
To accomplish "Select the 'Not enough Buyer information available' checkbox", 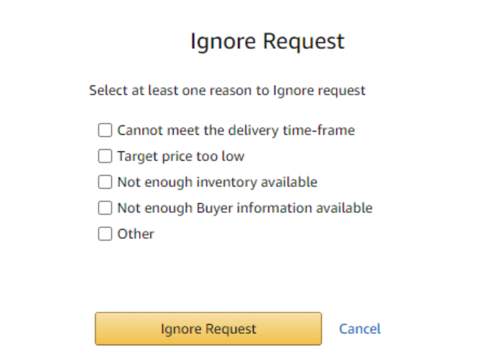I will pos(105,208).
